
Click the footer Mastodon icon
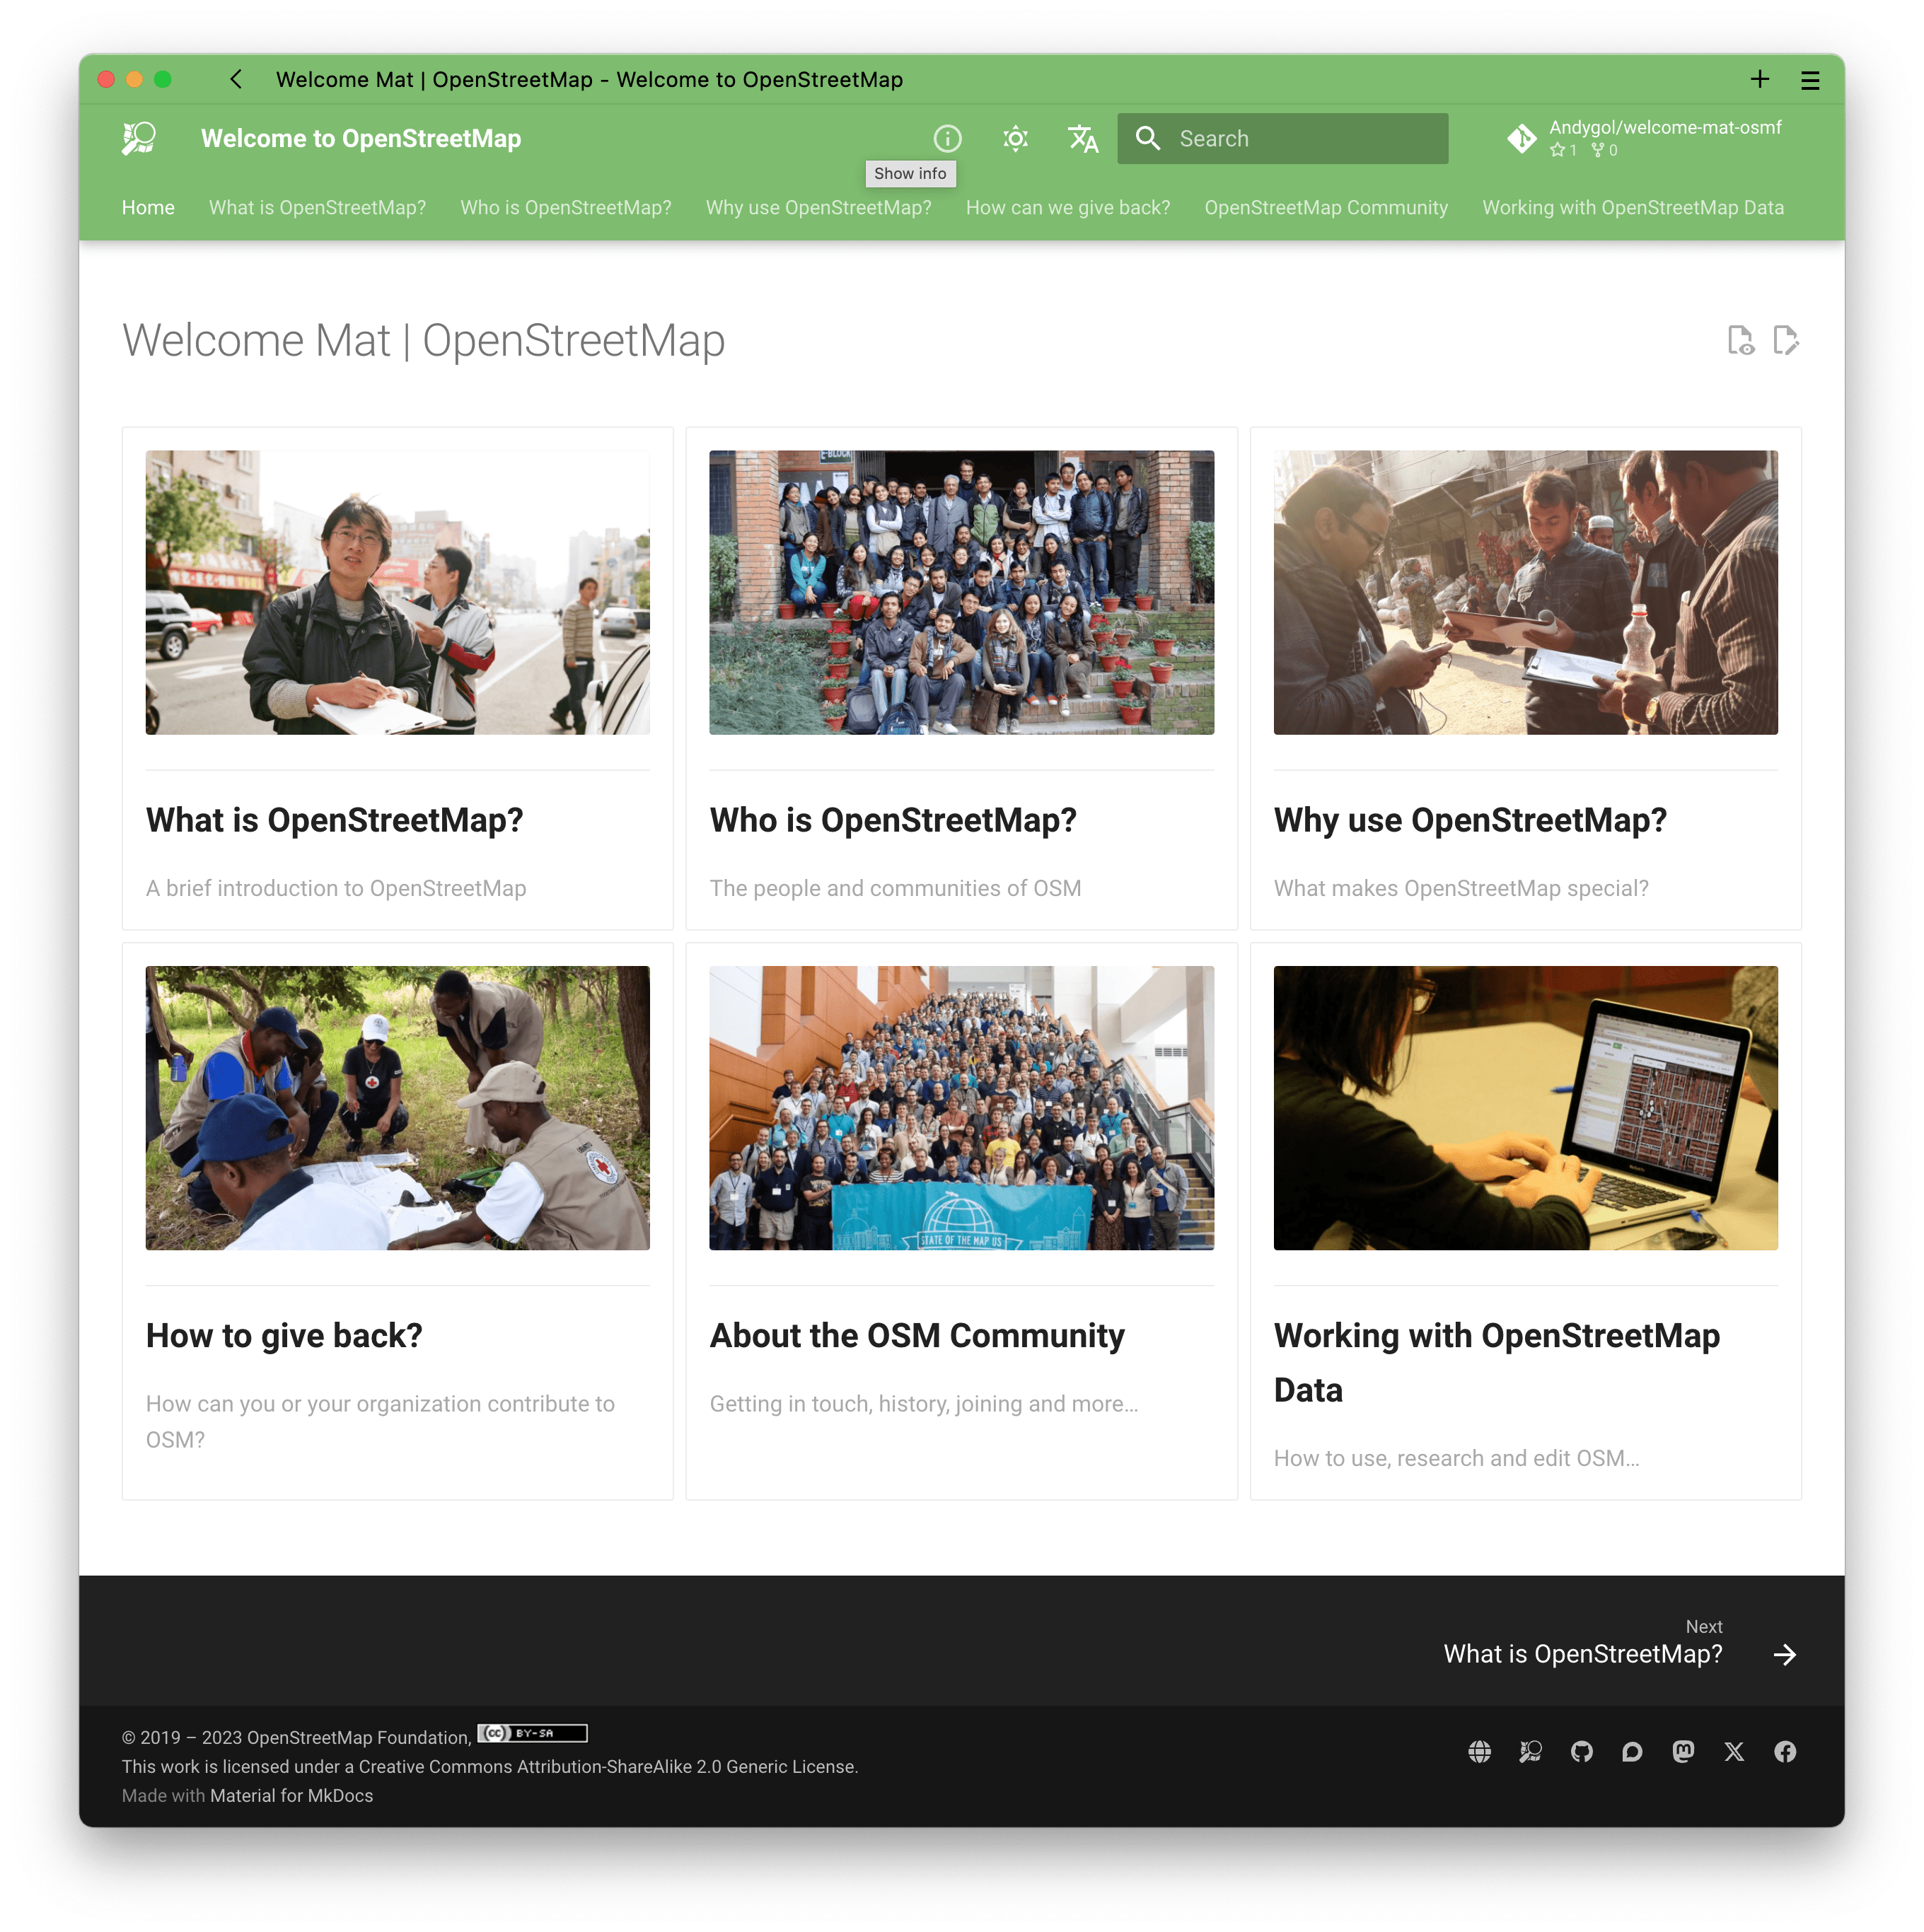click(1683, 1751)
